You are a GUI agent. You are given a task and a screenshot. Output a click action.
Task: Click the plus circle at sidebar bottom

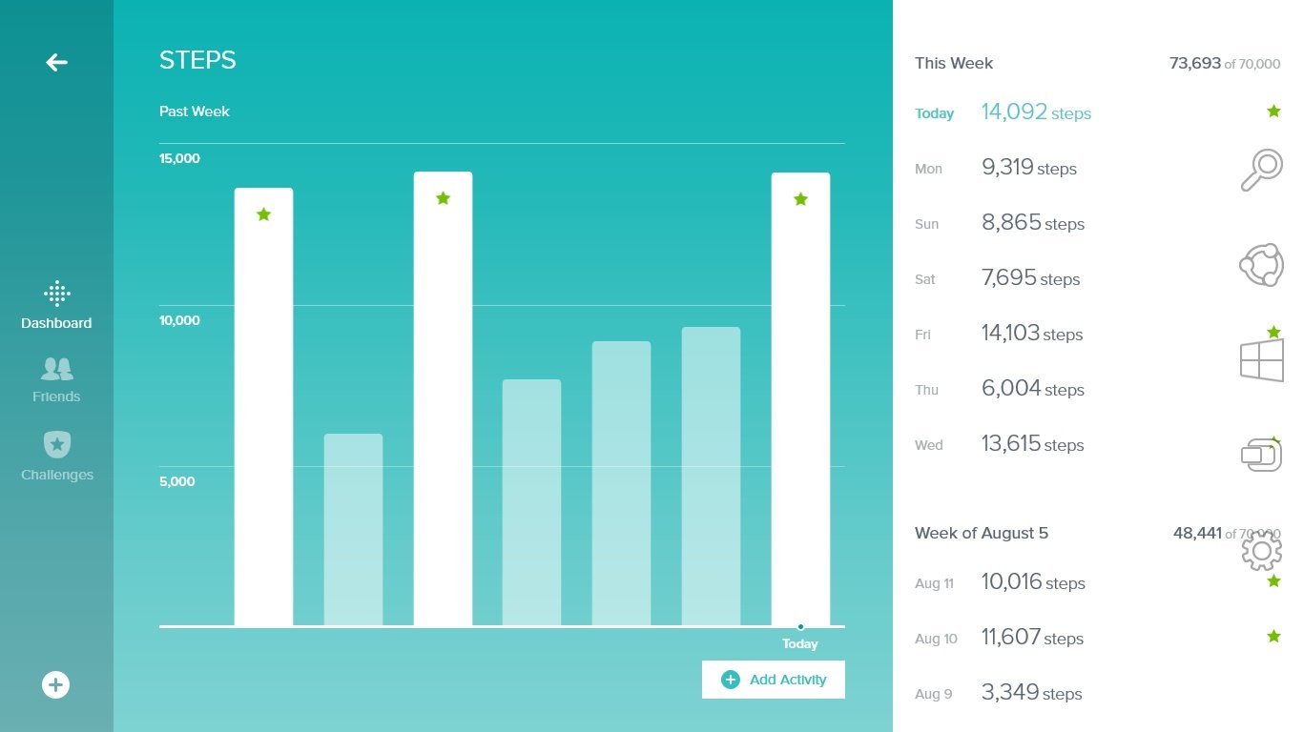click(x=55, y=684)
